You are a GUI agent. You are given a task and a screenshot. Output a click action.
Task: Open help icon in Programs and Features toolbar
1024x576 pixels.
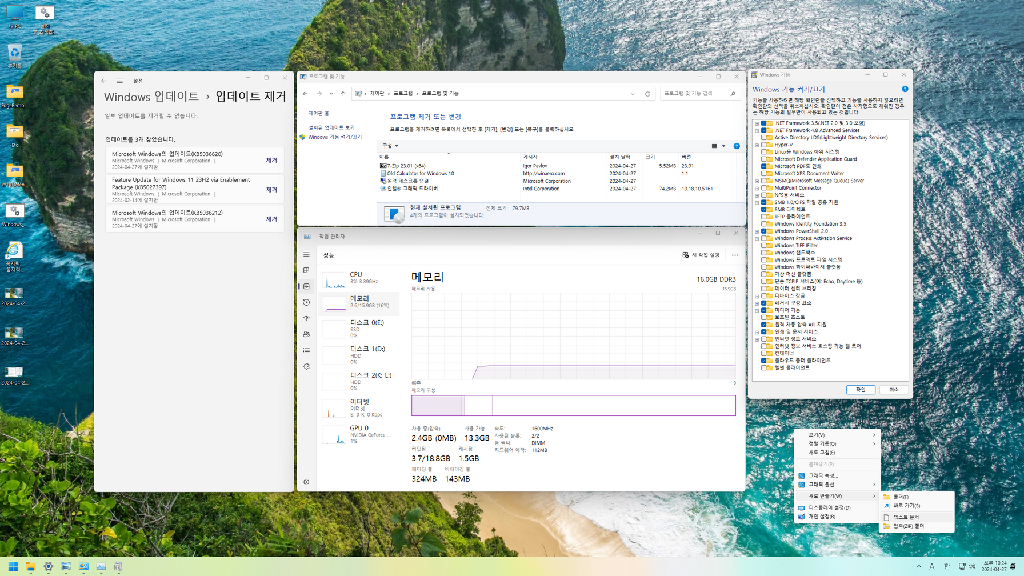click(x=737, y=146)
